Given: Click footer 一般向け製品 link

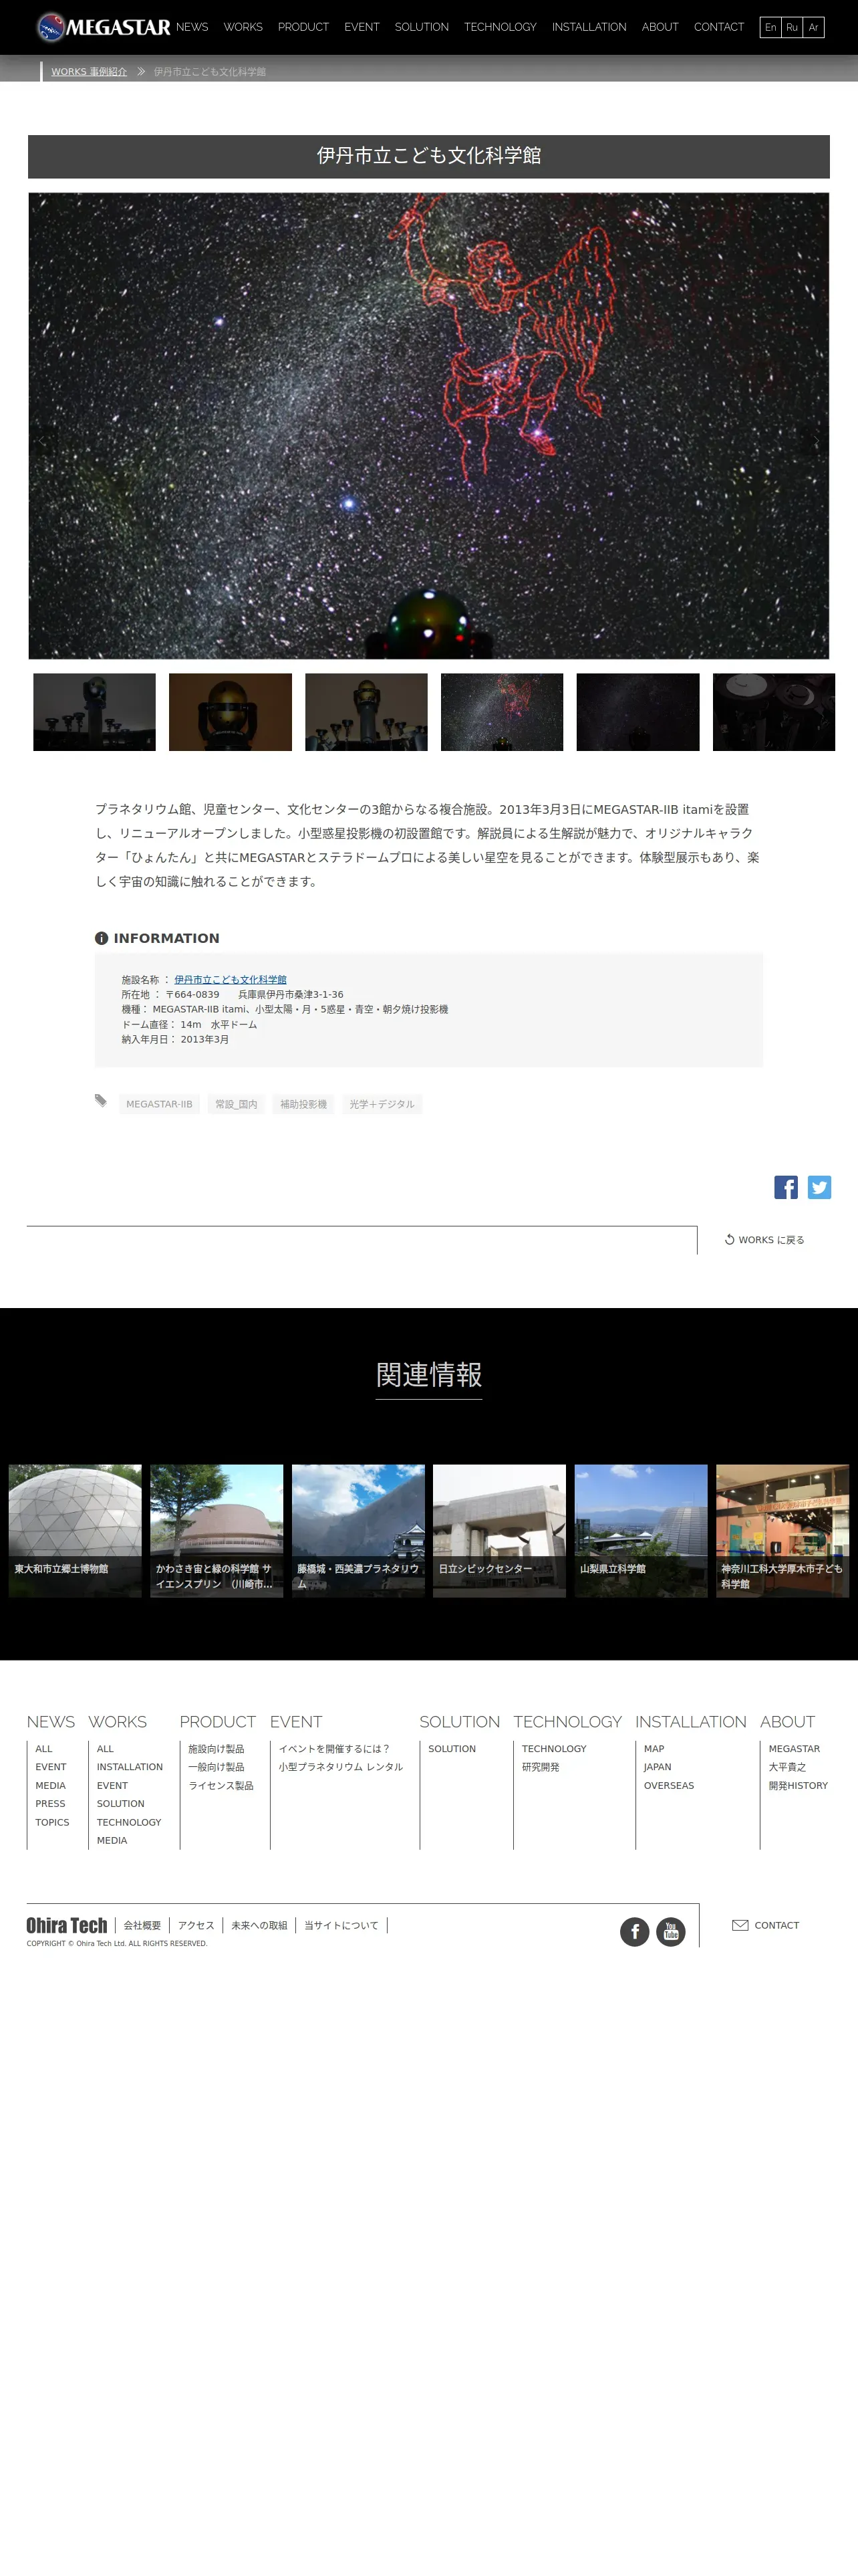Looking at the screenshot, I should (217, 1767).
